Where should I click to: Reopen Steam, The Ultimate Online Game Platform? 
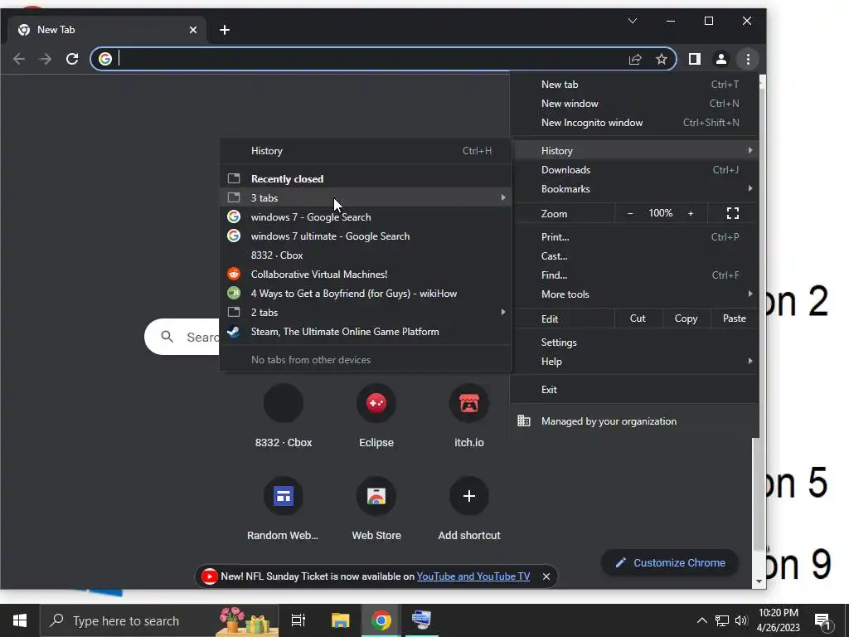(366, 332)
